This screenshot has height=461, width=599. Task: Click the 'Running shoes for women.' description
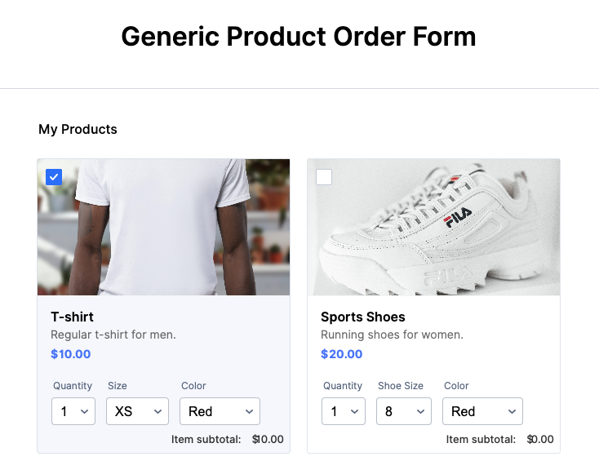392,335
